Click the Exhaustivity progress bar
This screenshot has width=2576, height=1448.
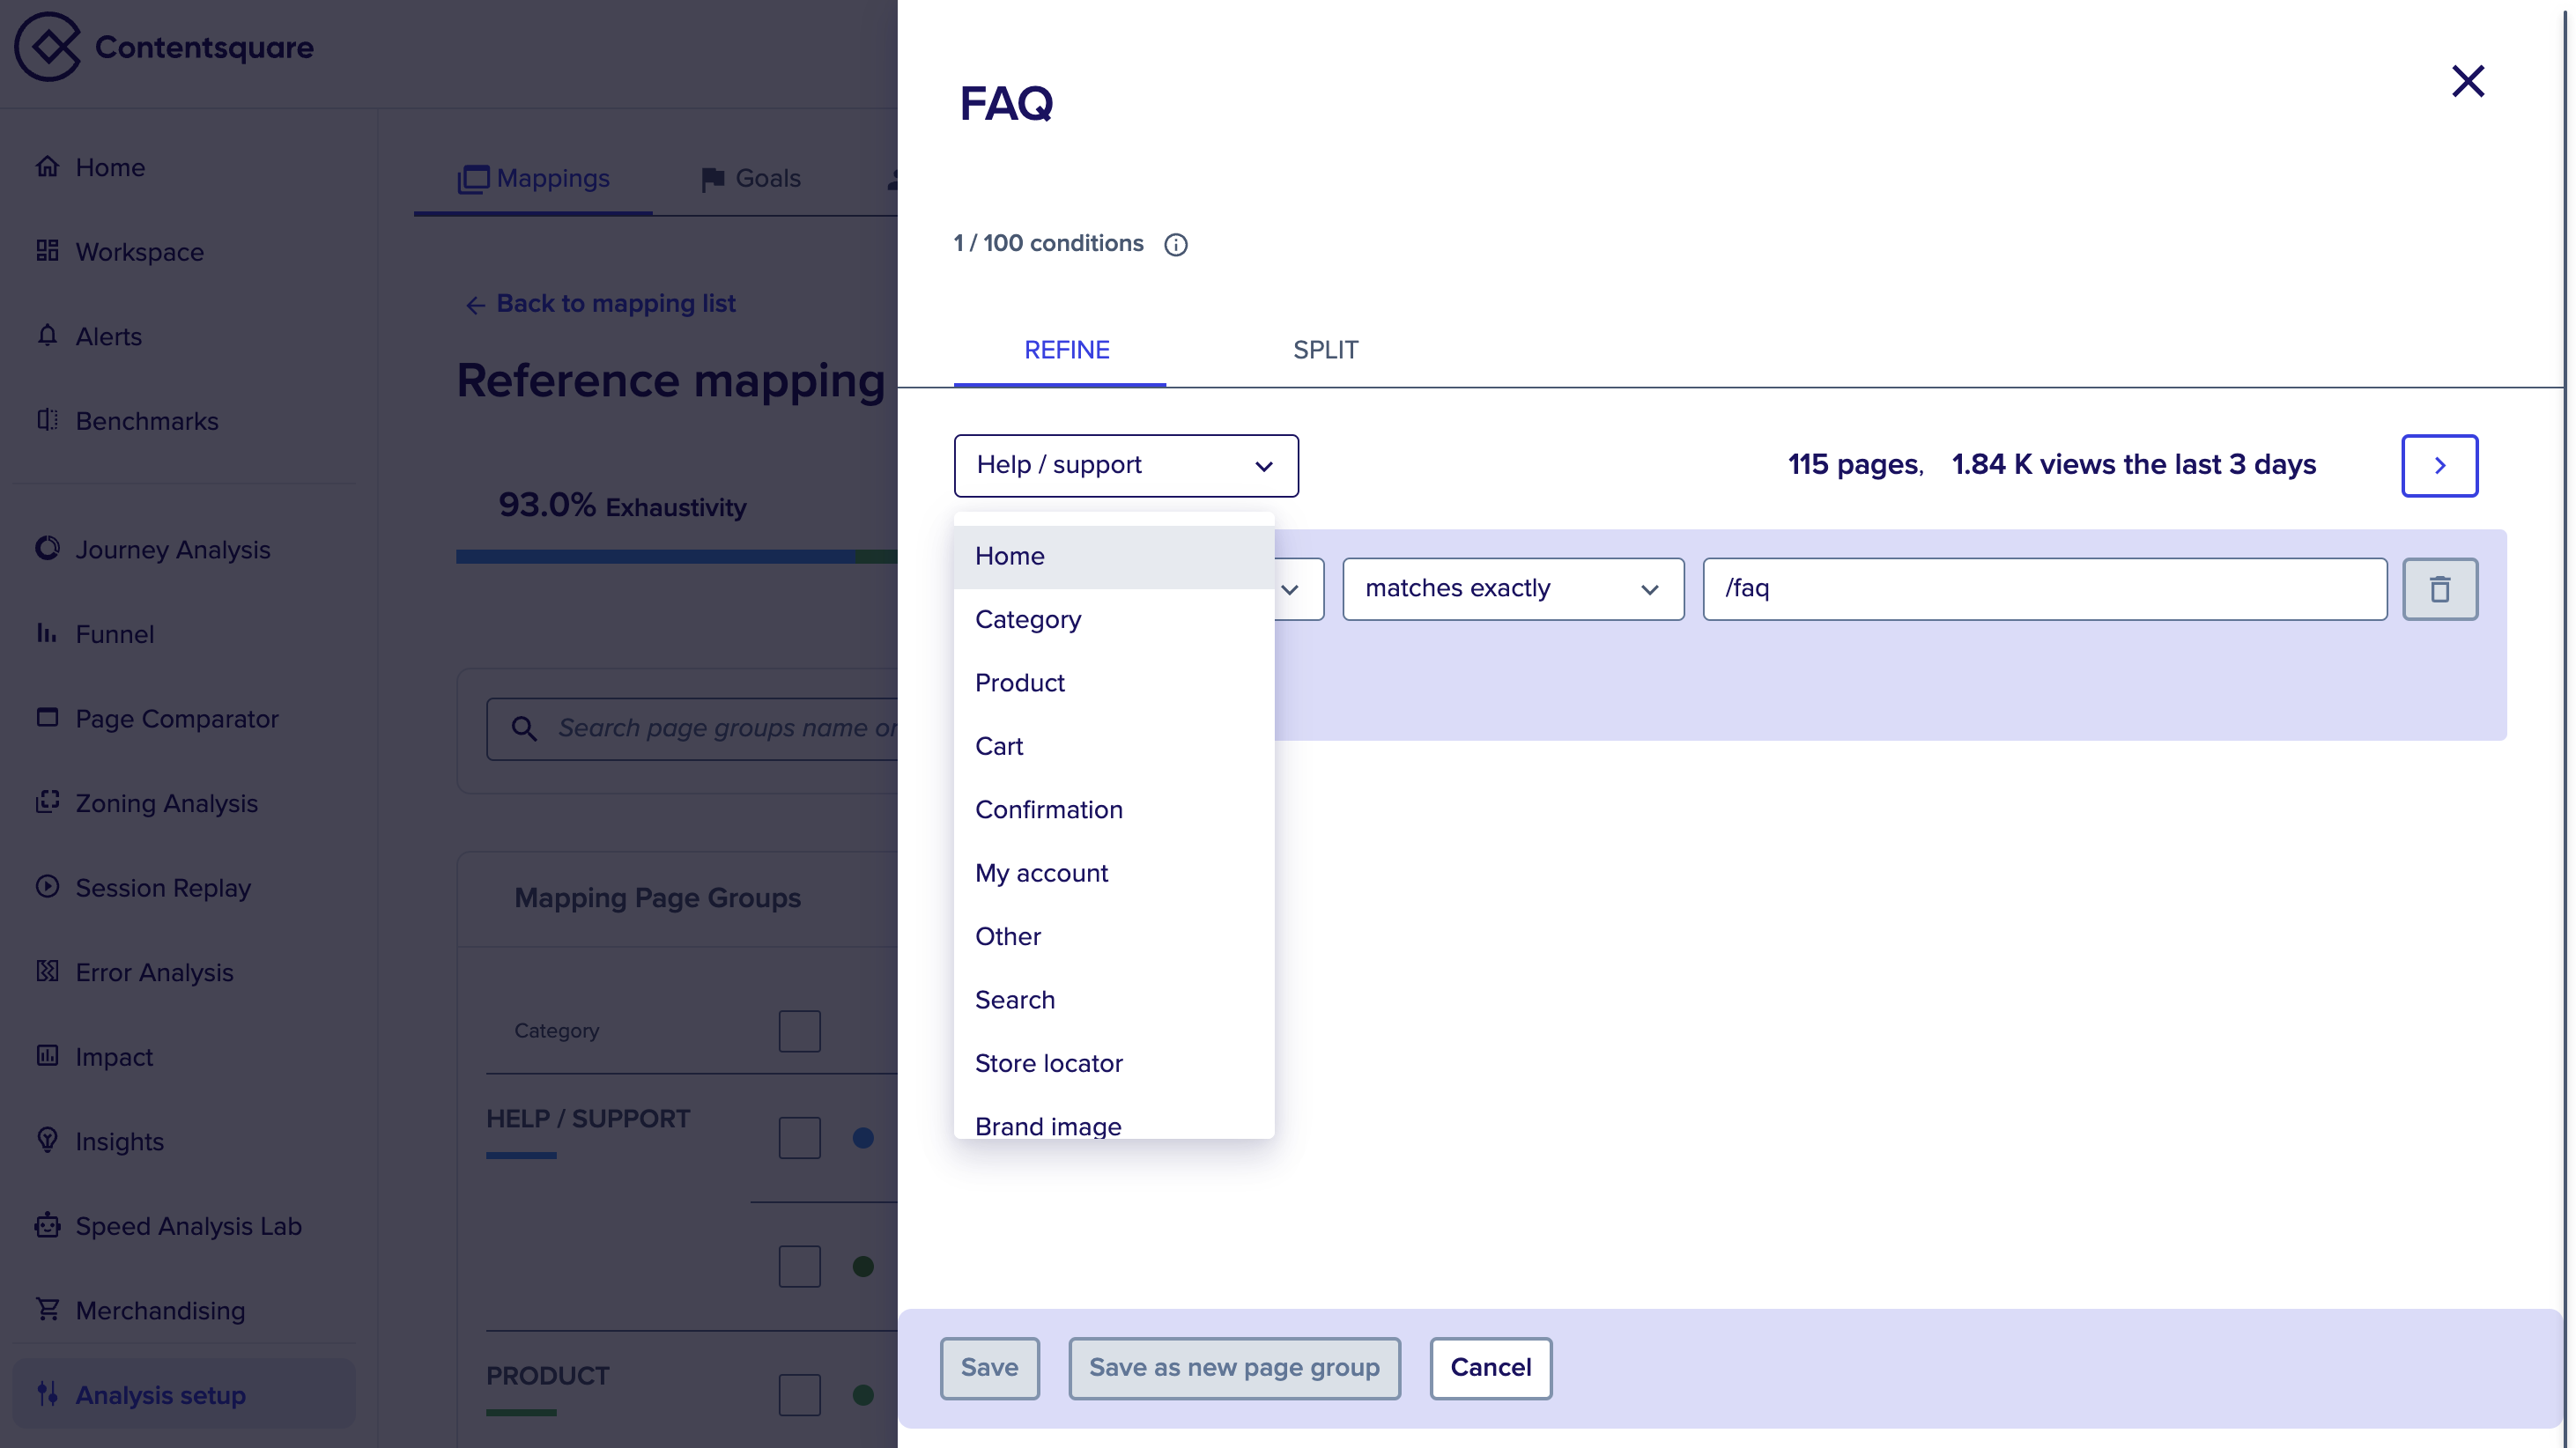point(676,557)
